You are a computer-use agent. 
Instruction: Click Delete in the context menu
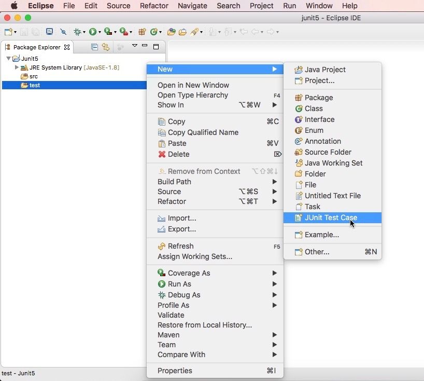tap(215, 154)
